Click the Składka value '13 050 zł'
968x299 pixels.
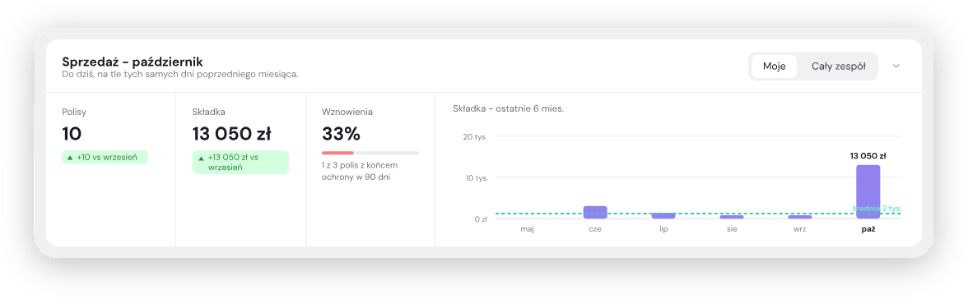pyautogui.click(x=231, y=134)
